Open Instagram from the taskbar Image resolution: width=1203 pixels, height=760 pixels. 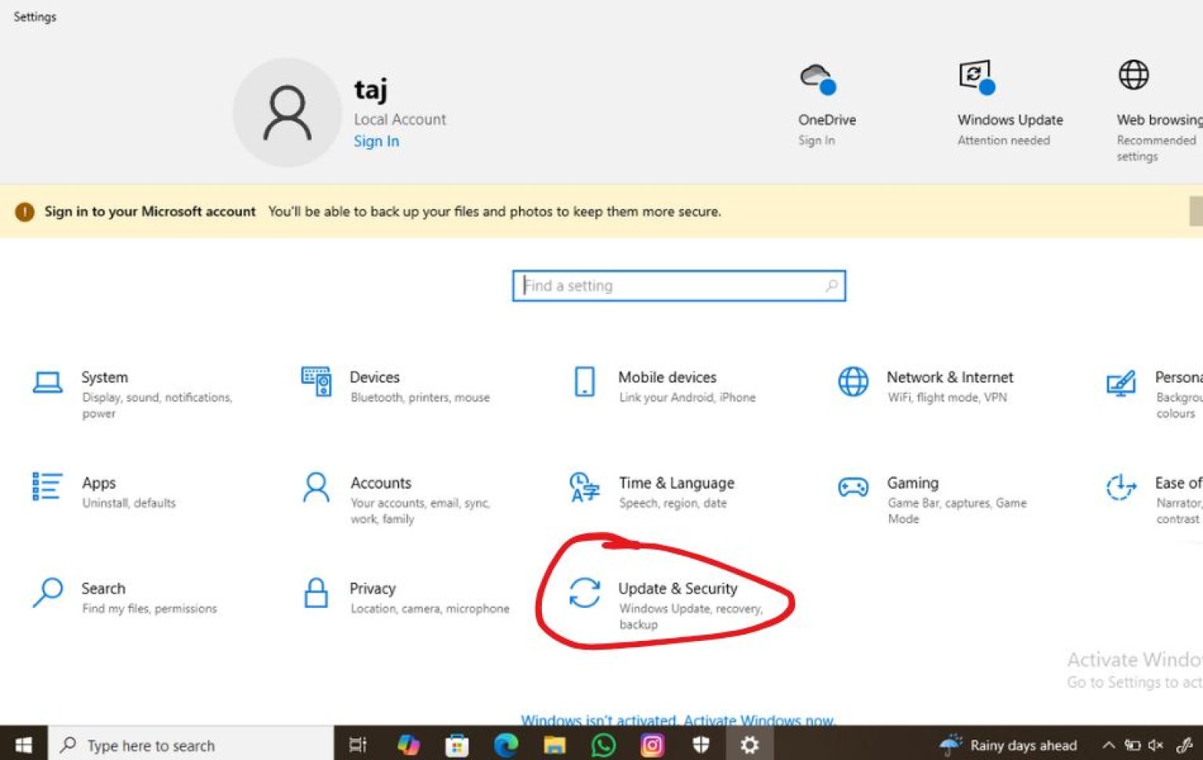[652, 744]
